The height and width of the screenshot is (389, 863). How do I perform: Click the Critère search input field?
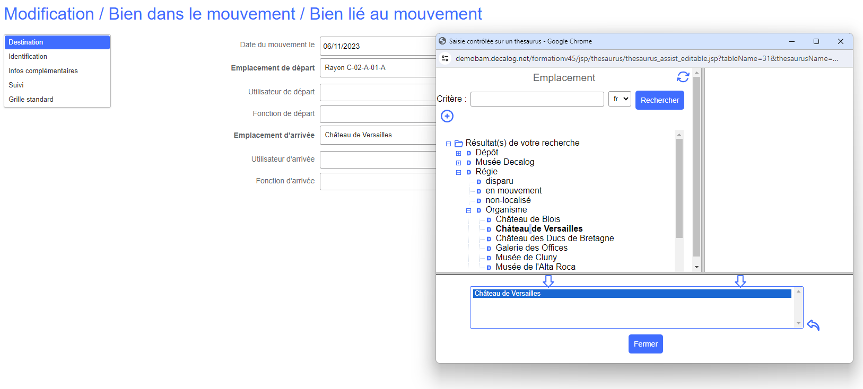click(x=537, y=99)
